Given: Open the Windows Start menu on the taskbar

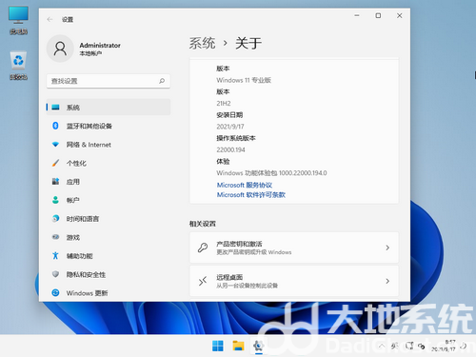Looking at the screenshot, I should (x=218, y=346).
